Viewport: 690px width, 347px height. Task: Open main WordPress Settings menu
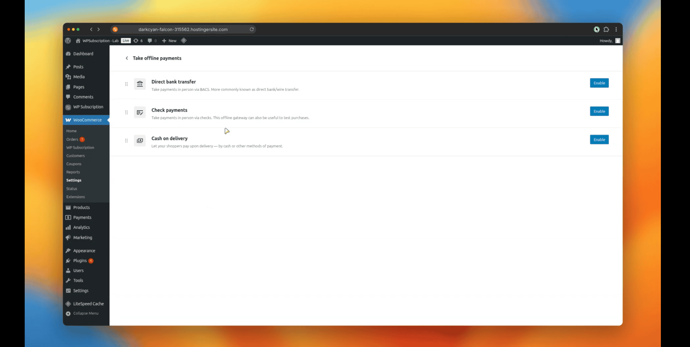click(86, 291)
